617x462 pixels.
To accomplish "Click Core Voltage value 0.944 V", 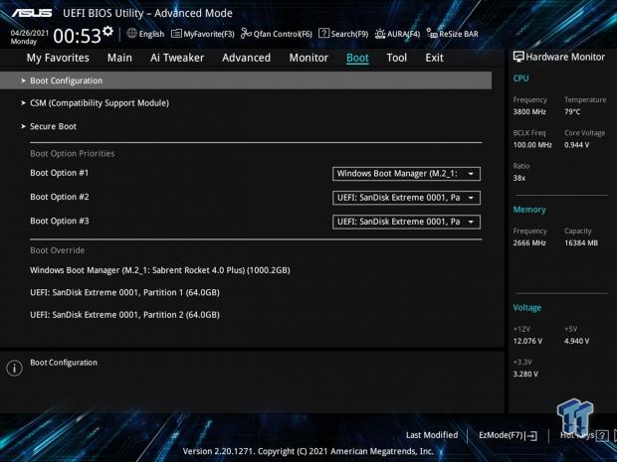I will (577, 145).
